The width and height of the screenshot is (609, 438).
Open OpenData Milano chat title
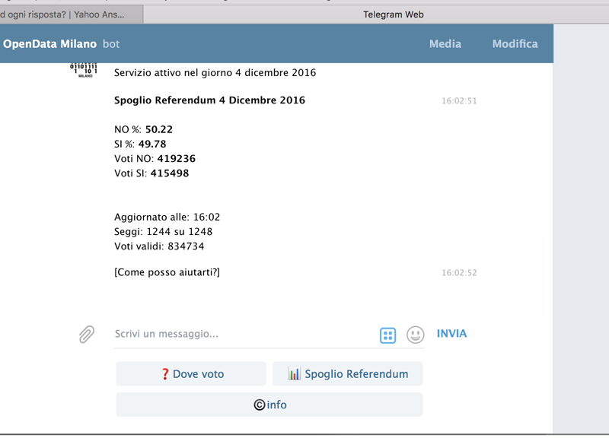pyautogui.click(x=49, y=44)
